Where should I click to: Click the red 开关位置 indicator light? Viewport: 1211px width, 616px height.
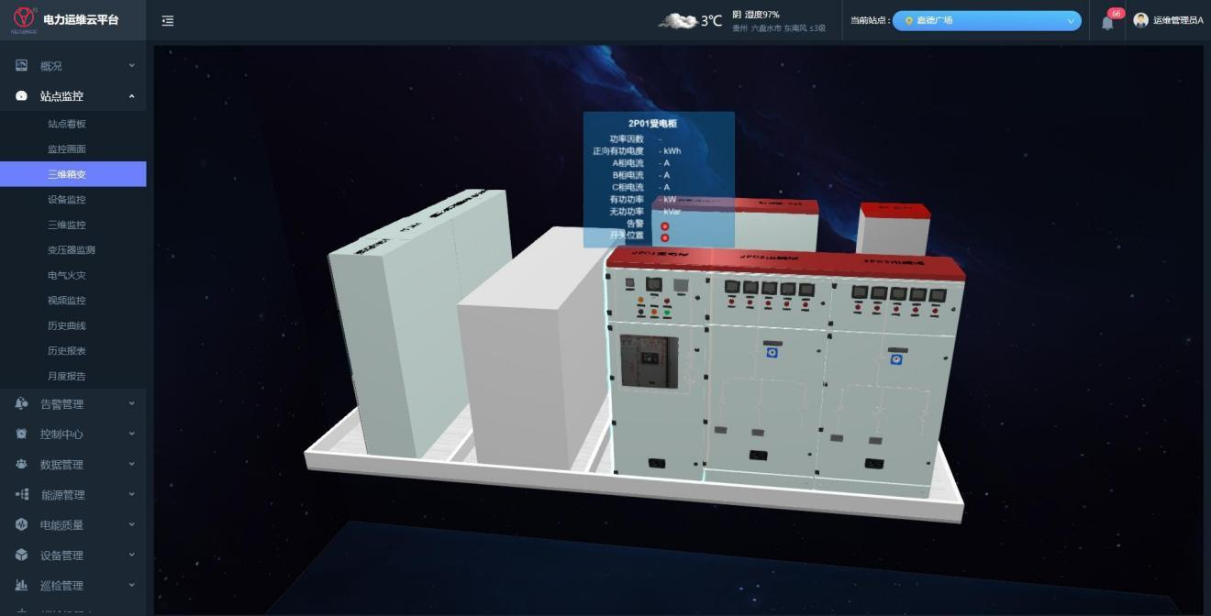[665, 237]
